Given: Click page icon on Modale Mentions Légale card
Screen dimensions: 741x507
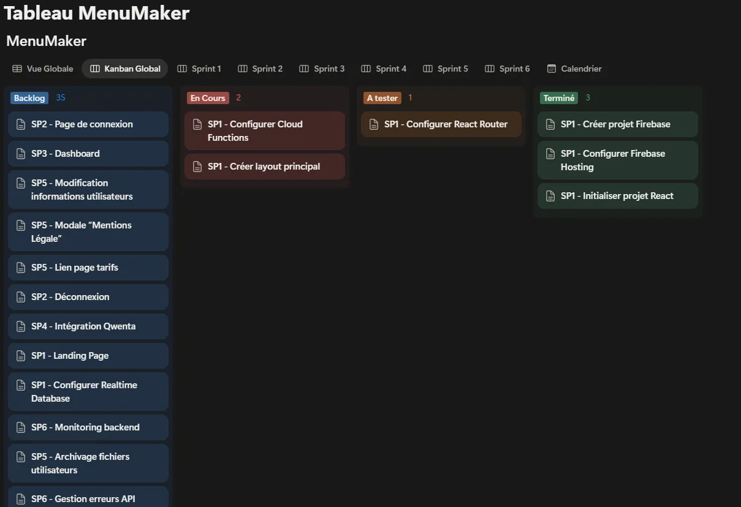Looking at the screenshot, I should coord(21,225).
